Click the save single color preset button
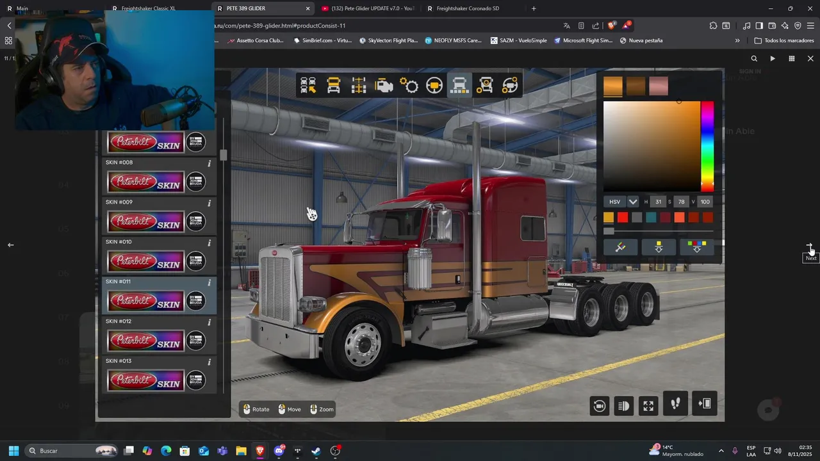This screenshot has width=820, height=461. coord(659,247)
